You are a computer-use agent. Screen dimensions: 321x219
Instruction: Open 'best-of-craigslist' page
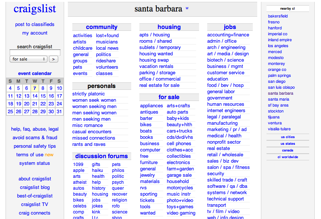pos(35,196)
